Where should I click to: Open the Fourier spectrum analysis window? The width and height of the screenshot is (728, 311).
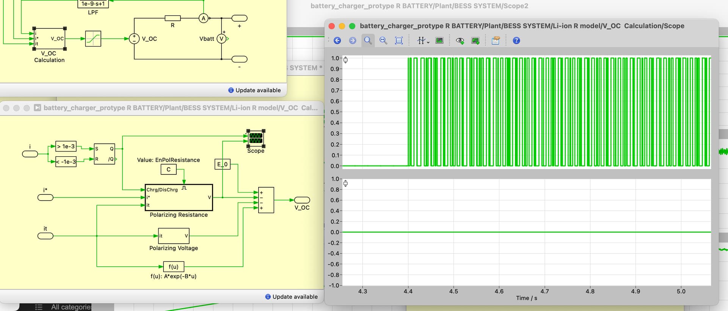point(439,40)
